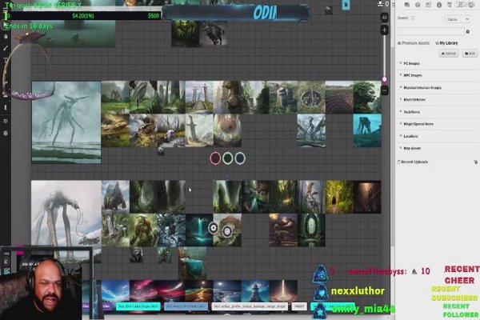Open the Tokens type dropdown
Image resolution: width=480 pixels, height=320 pixels.
pyautogui.click(x=458, y=19)
